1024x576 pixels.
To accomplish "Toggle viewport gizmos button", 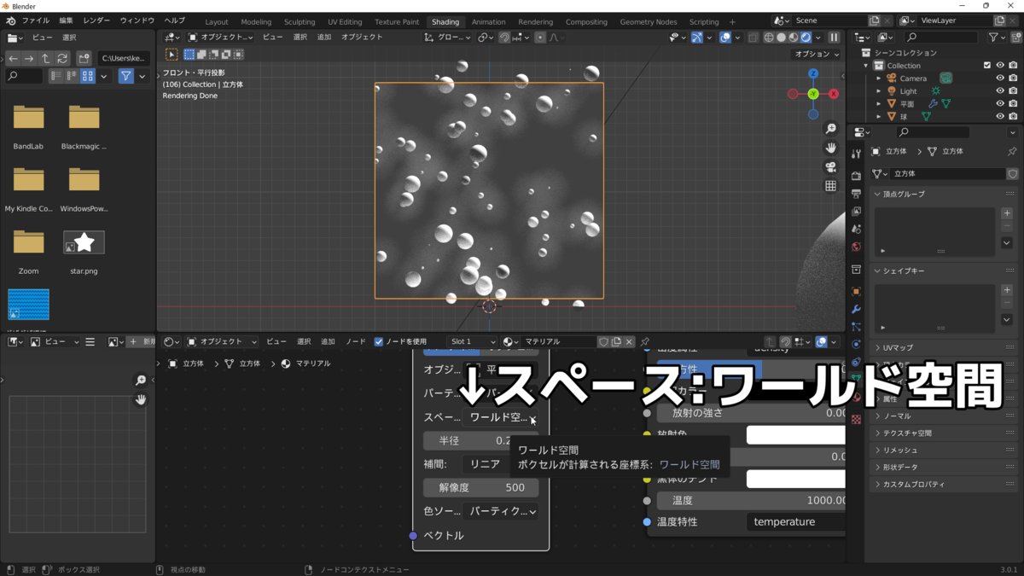I will coord(697,38).
